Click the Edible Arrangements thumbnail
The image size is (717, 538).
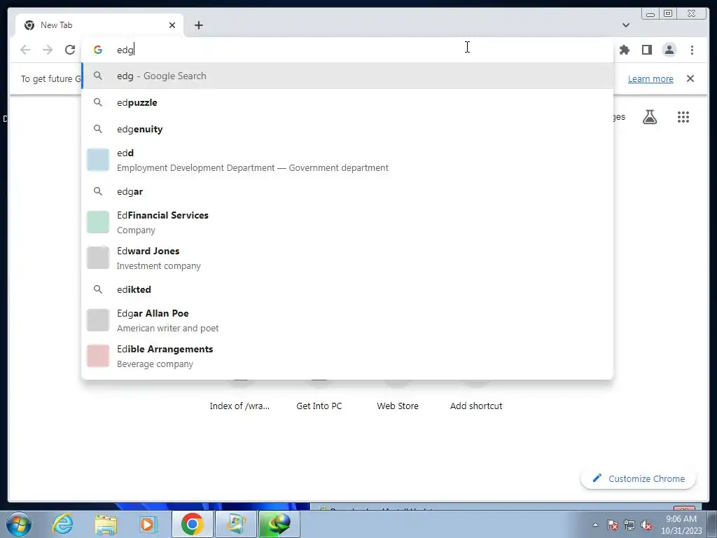click(98, 356)
